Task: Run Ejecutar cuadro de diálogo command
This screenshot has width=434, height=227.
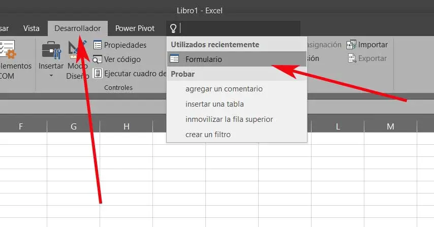Action: [x=135, y=74]
